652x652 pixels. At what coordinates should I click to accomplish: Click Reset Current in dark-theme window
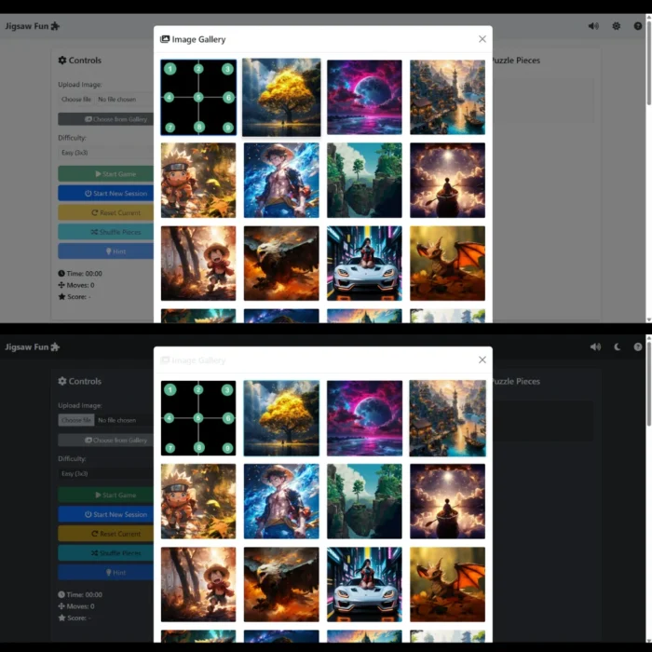(x=105, y=534)
